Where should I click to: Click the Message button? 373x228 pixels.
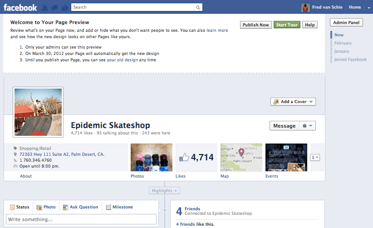click(x=285, y=126)
